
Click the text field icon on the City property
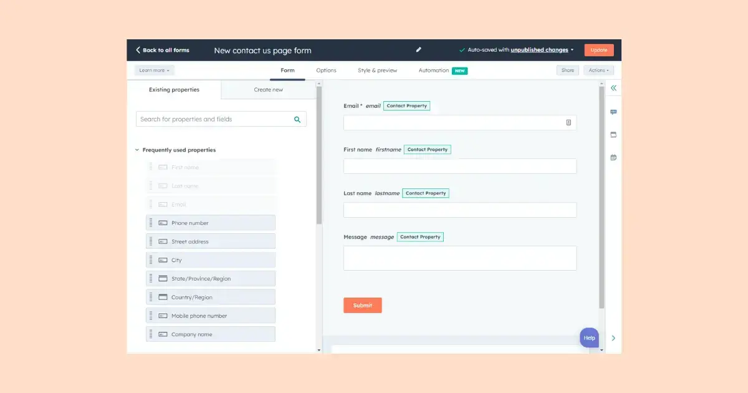163,260
